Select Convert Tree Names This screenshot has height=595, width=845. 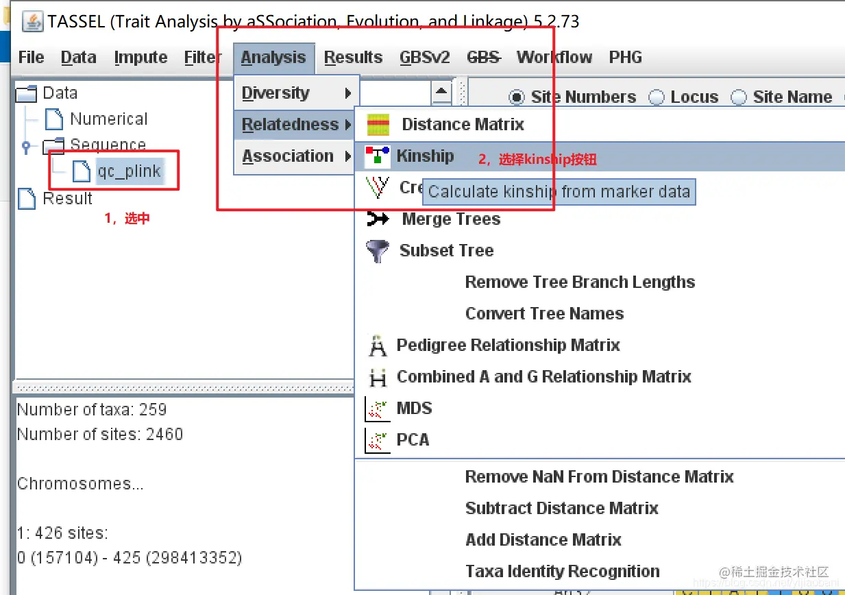point(600,314)
